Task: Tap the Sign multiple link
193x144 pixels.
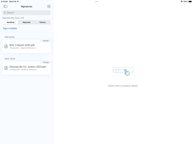Action: point(10,29)
